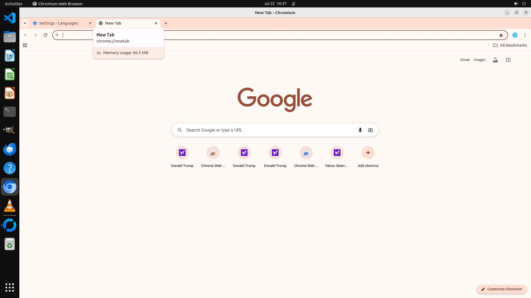Screen dimensions: 531x298
Task: Click Customize Chromium button
Action: (501, 289)
